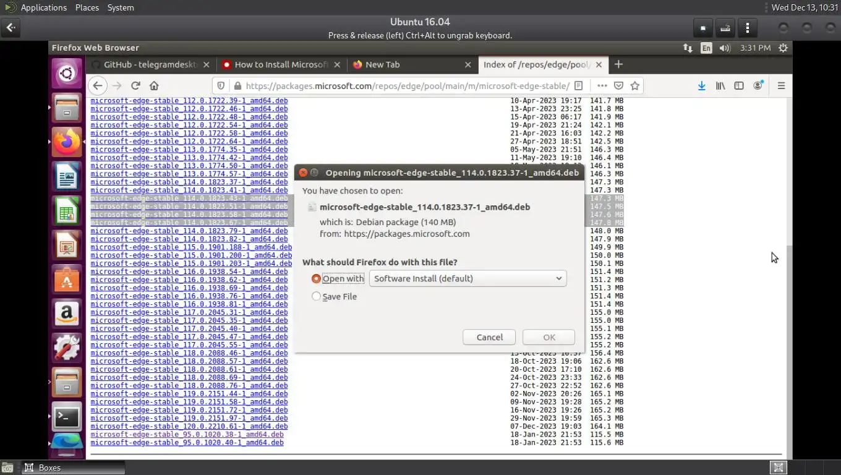
Task: Open Boxes three-dot actions menu
Action: (748, 28)
